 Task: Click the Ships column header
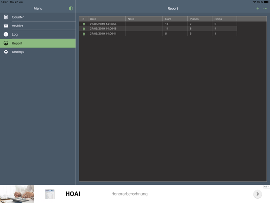(225, 19)
